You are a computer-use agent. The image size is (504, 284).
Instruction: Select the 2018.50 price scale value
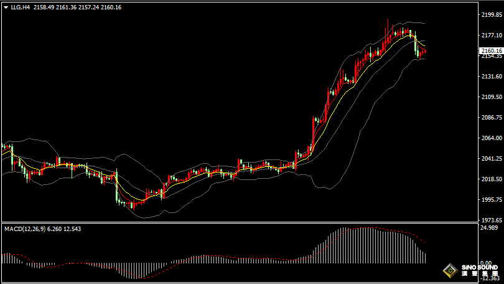[491, 179]
